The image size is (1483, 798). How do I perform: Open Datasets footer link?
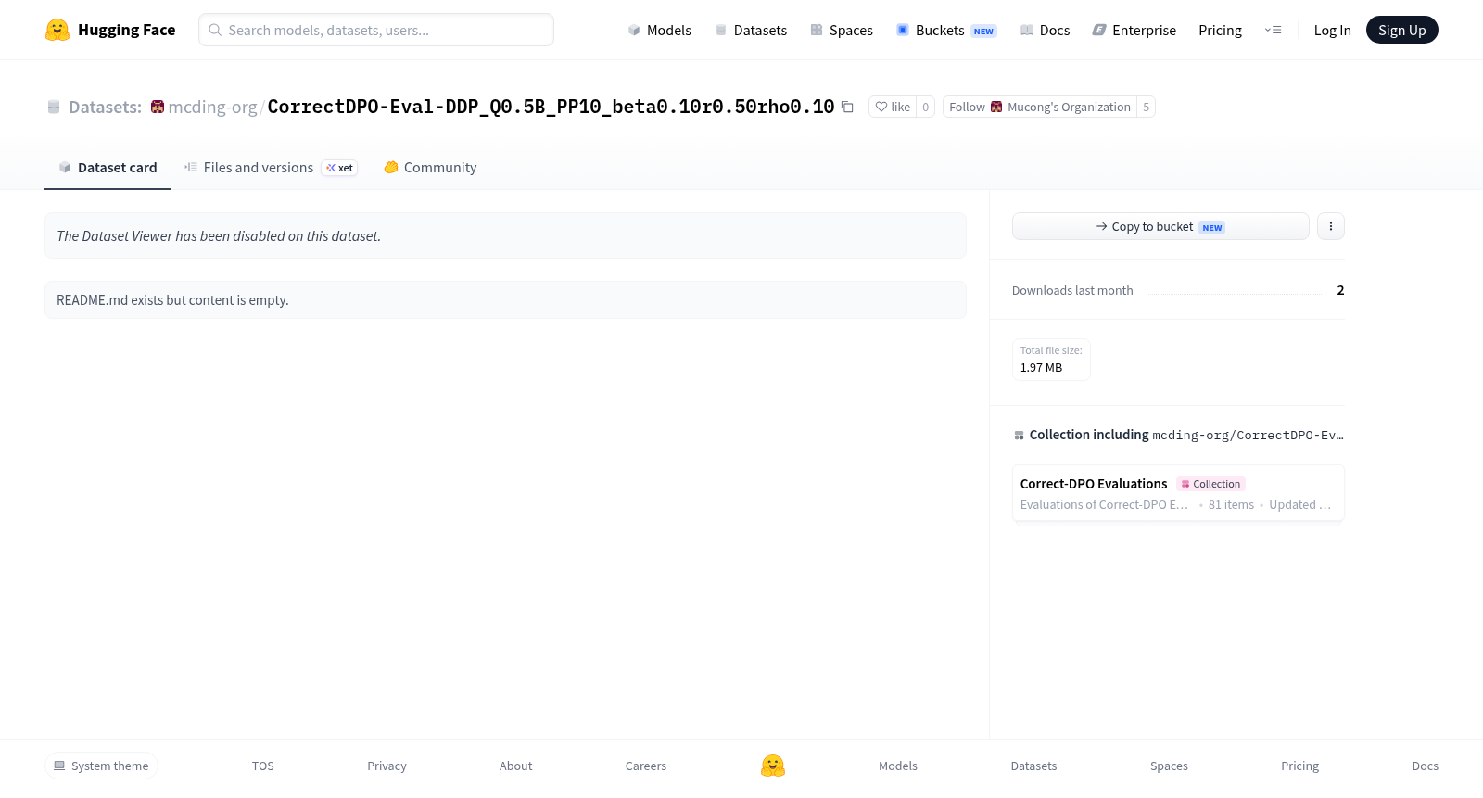(1033, 766)
